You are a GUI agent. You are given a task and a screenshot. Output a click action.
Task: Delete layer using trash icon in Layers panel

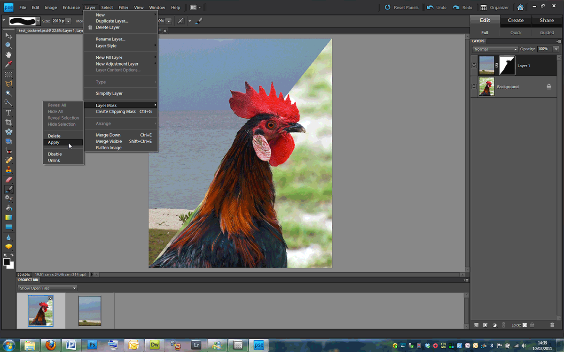tap(552, 325)
